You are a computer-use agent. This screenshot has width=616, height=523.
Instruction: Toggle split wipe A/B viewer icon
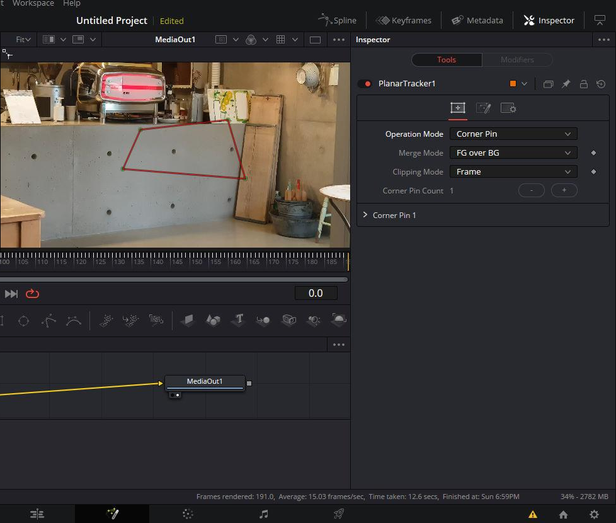(48, 40)
